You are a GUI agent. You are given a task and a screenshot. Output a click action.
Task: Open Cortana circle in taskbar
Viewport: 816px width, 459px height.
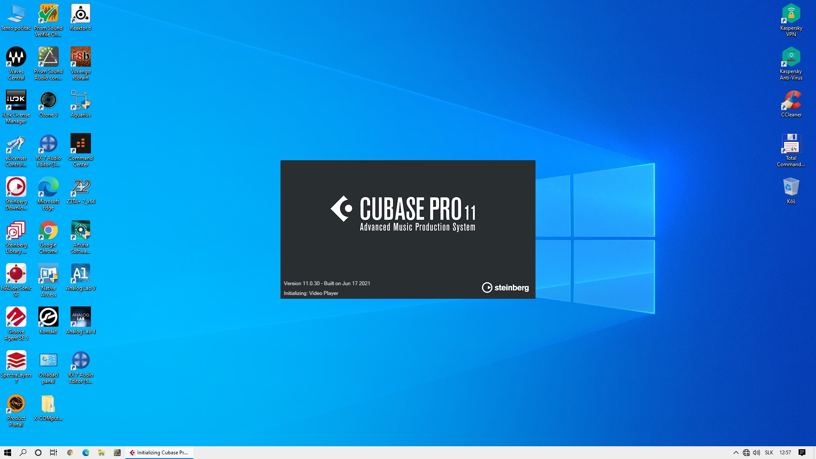click(x=38, y=453)
